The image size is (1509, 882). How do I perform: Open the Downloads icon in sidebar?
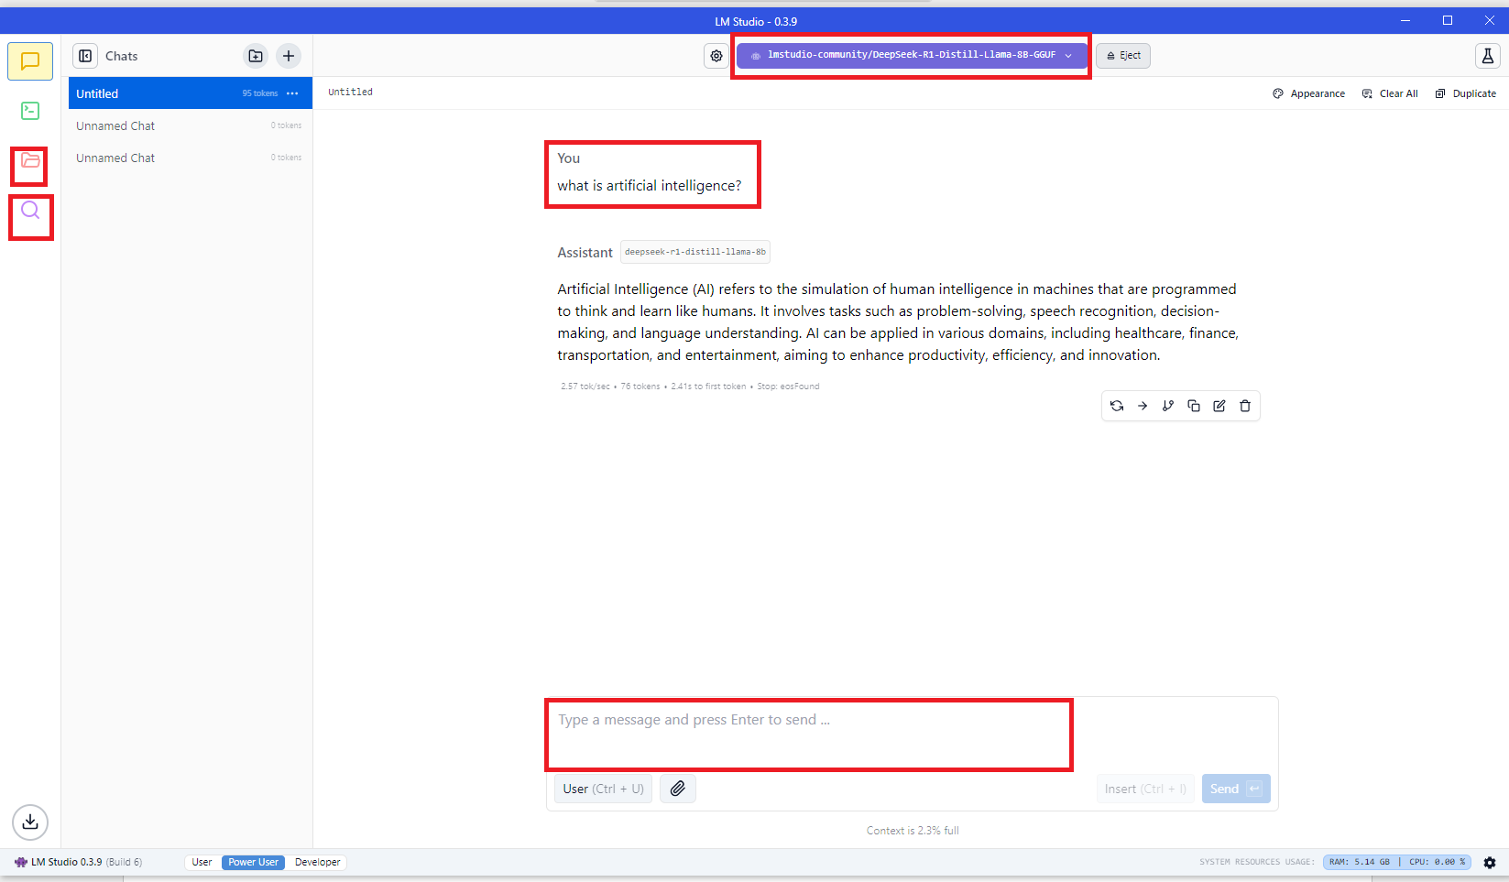tap(30, 822)
